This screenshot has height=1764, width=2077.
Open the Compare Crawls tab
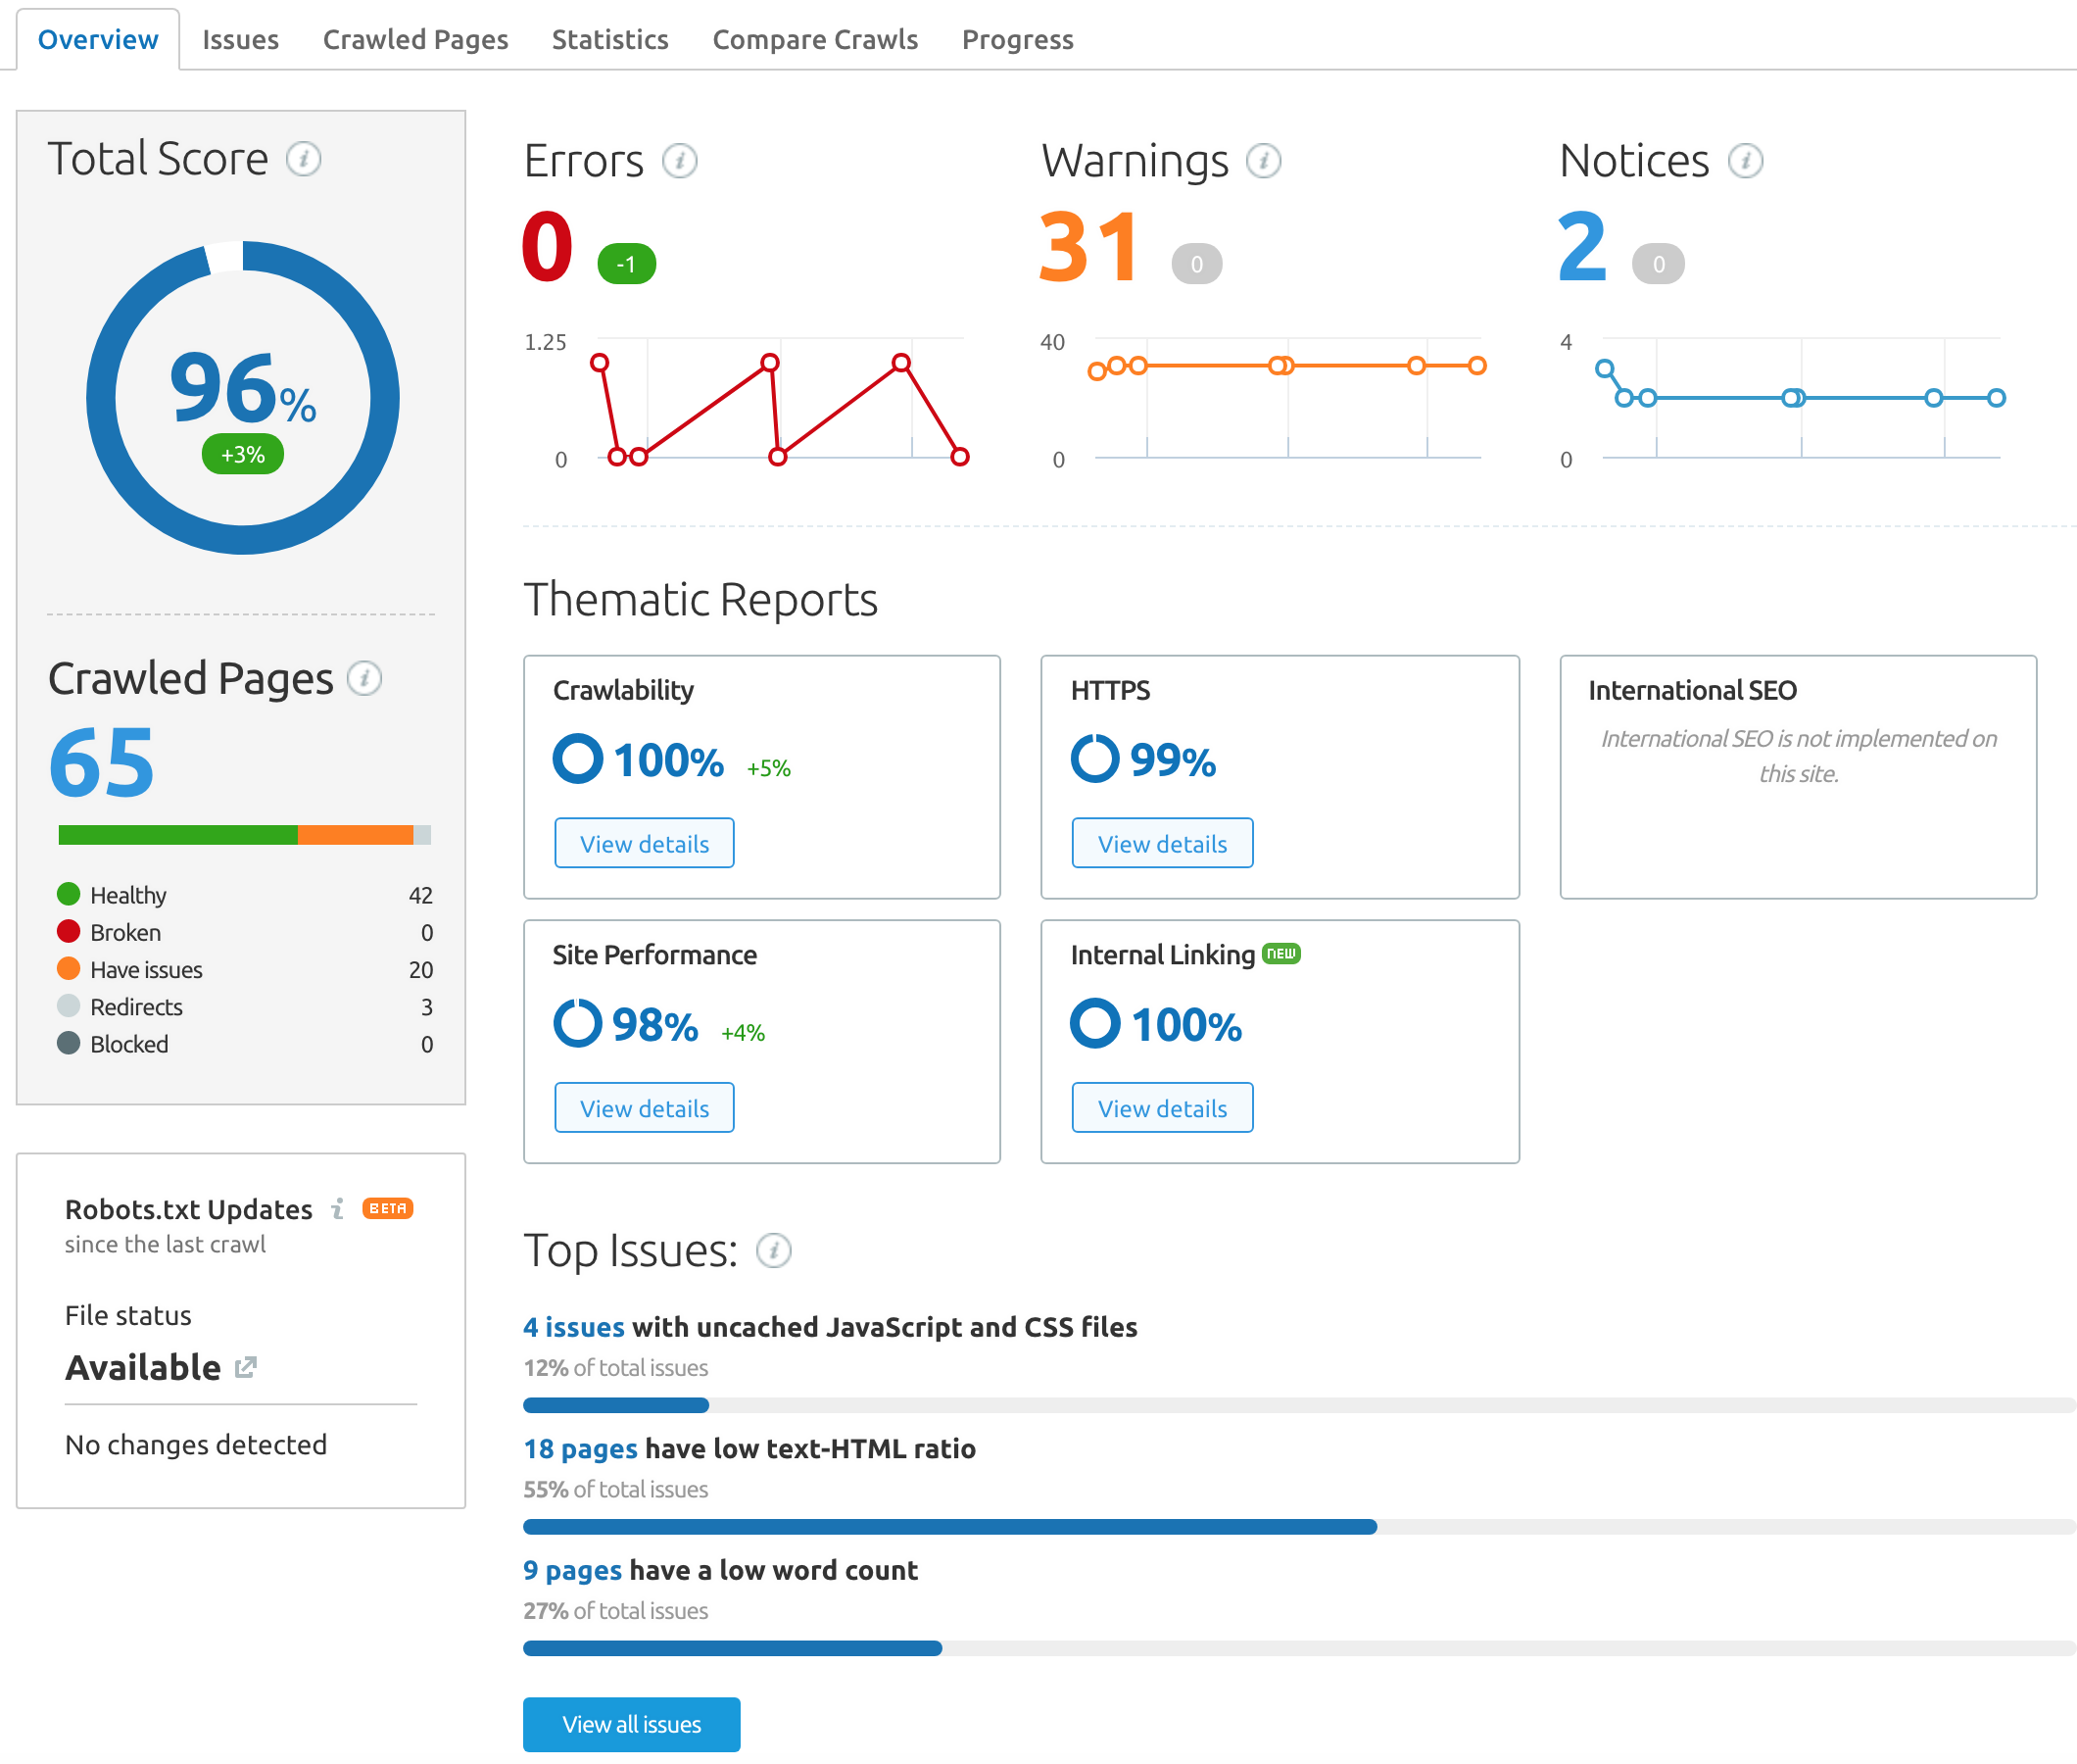pyautogui.click(x=814, y=40)
